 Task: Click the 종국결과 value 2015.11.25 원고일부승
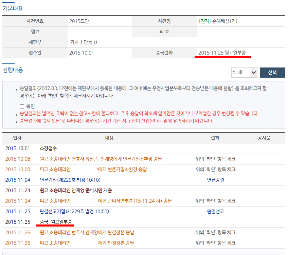click(222, 53)
